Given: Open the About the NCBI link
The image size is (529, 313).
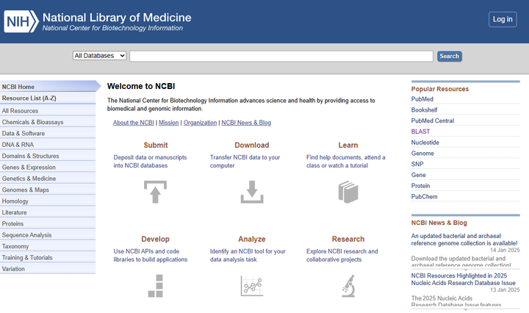Looking at the screenshot, I should 133,123.
